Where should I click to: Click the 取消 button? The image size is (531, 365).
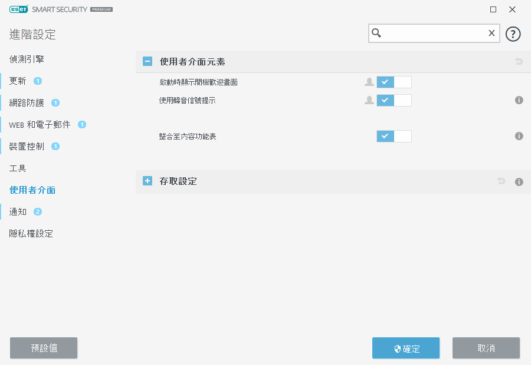click(x=486, y=348)
